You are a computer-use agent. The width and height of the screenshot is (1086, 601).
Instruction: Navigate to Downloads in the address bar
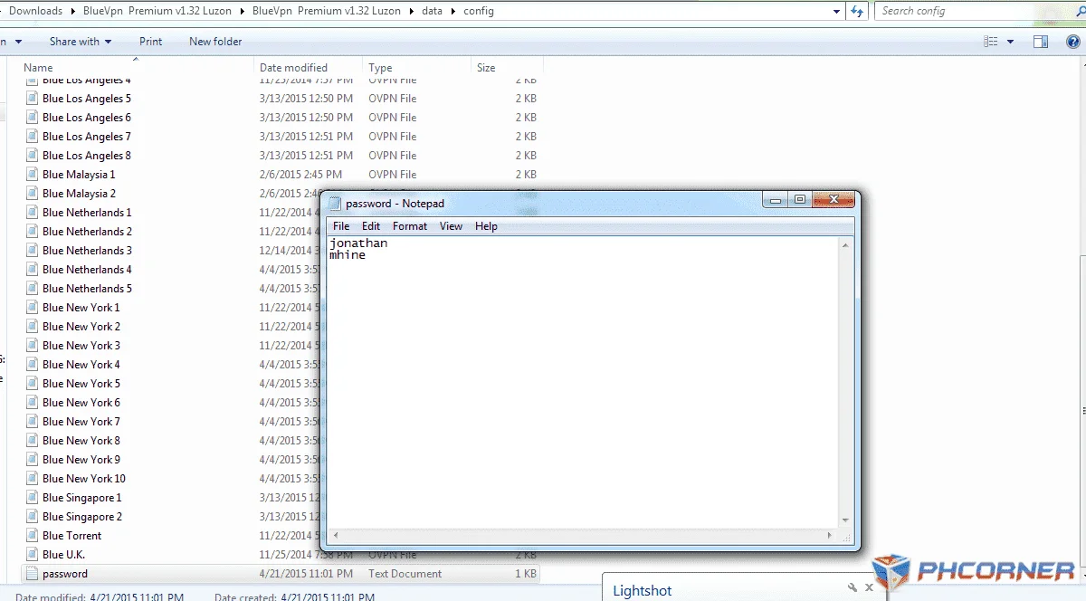pyautogui.click(x=35, y=11)
